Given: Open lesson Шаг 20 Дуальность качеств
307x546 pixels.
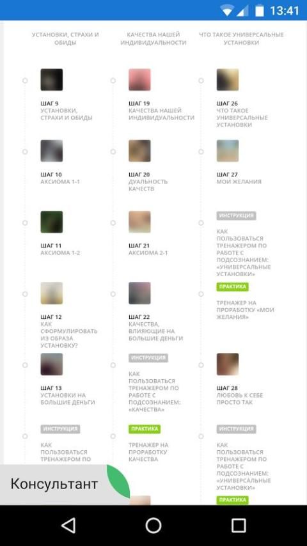Looking at the screenshot, I should (148, 182).
